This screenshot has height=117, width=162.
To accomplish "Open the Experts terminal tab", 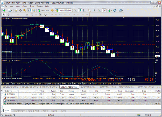I will click(x=54, y=111).
